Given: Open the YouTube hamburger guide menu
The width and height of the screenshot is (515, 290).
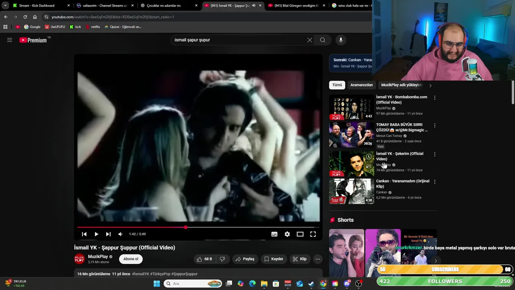Looking at the screenshot, I should point(10,40).
